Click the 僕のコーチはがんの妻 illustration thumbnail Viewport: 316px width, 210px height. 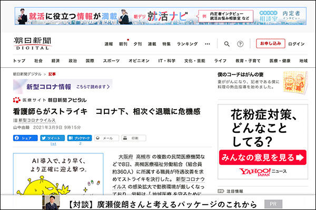tap(295, 82)
